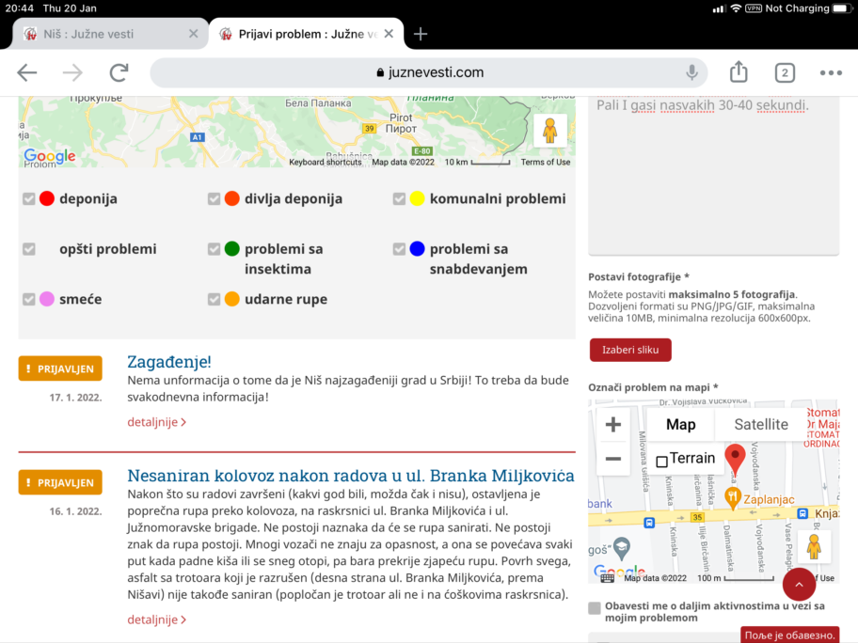Enable the Terrain checkbox on map
This screenshot has height=643, width=858.
(661, 461)
